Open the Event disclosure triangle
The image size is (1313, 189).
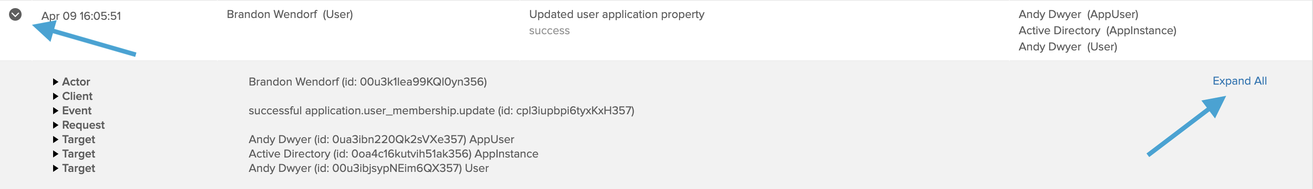(55, 111)
